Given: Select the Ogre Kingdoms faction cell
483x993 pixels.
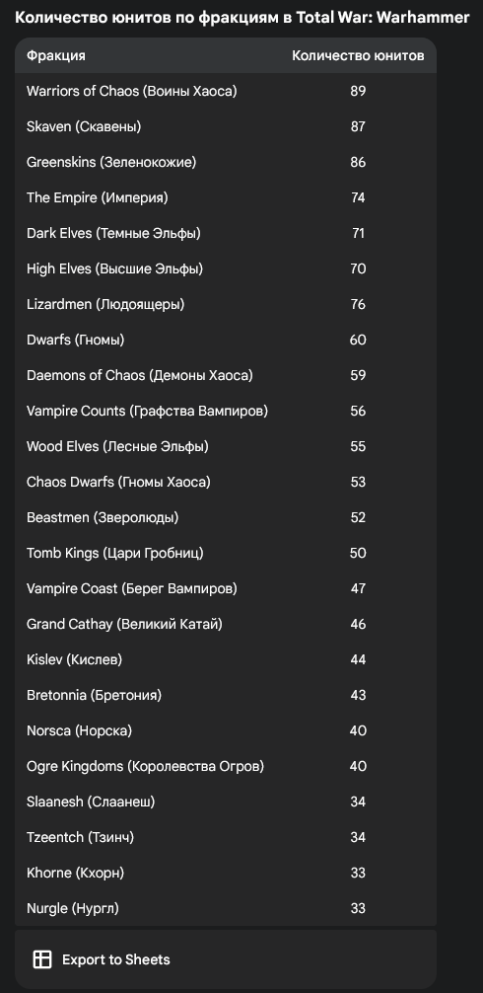Looking at the screenshot, I should [x=146, y=766].
